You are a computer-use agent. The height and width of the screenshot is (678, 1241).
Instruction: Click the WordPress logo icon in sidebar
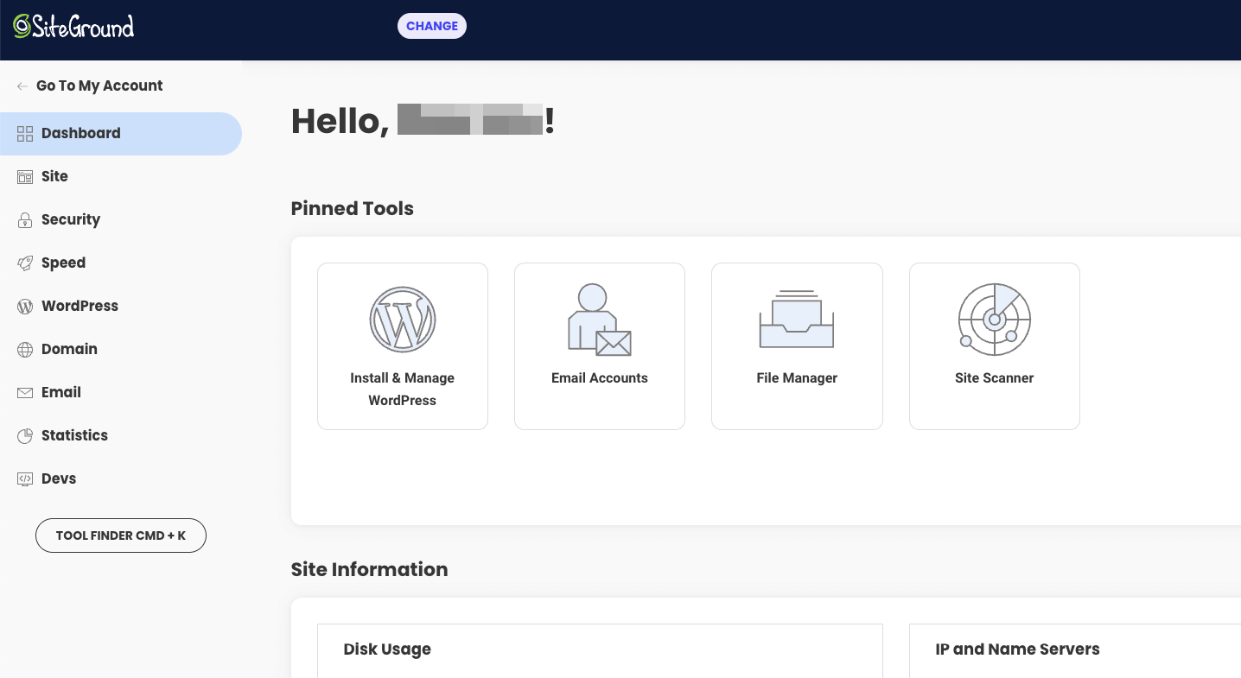click(x=25, y=307)
